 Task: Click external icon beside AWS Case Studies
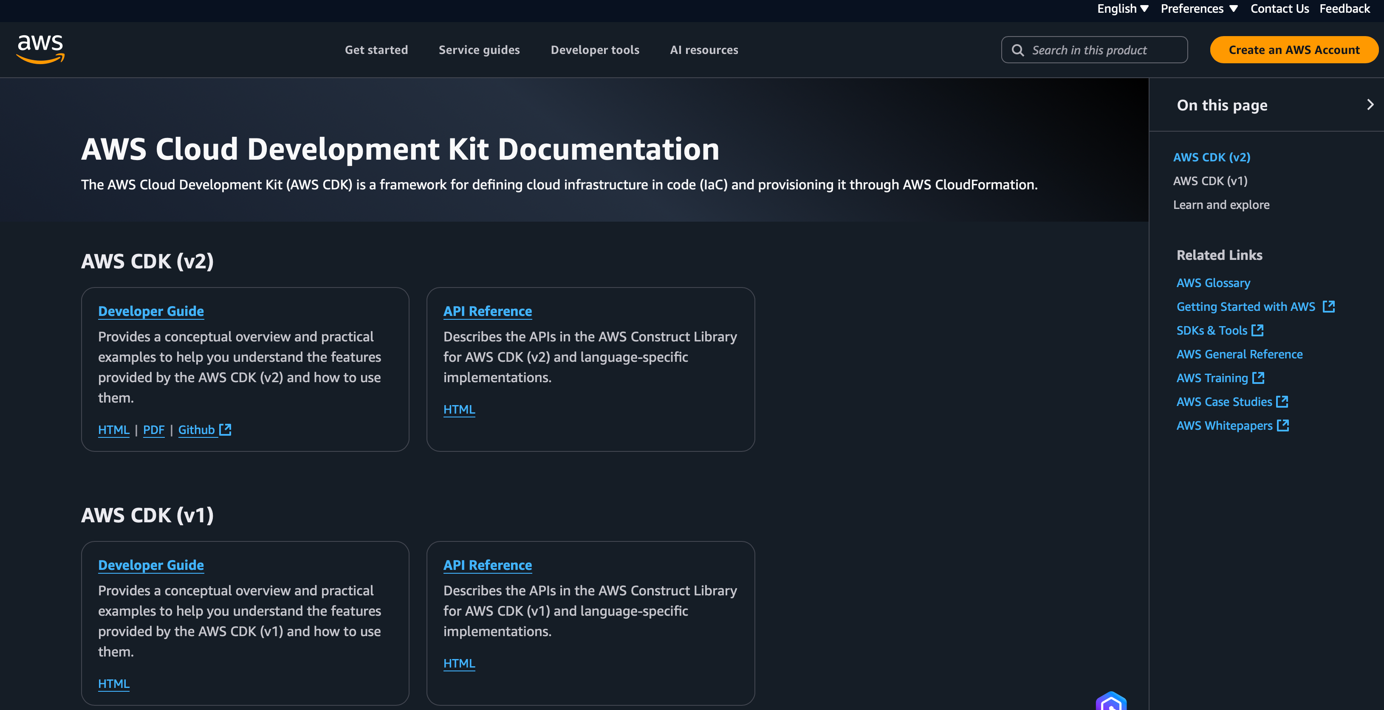tap(1282, 402)
